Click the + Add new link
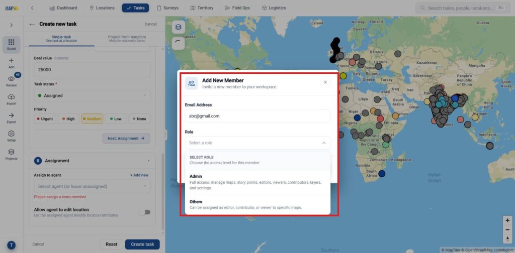 (139, 175)
